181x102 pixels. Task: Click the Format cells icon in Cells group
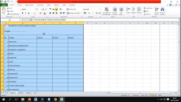(139, 9)
